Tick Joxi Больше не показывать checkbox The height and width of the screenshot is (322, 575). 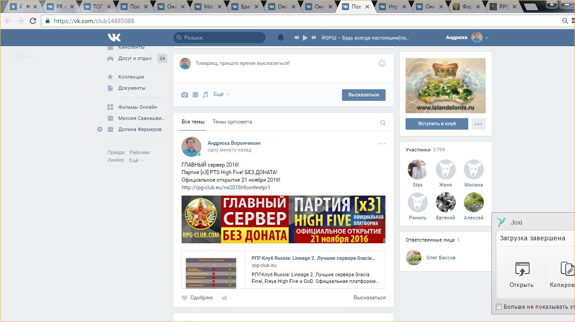[499, 306]
